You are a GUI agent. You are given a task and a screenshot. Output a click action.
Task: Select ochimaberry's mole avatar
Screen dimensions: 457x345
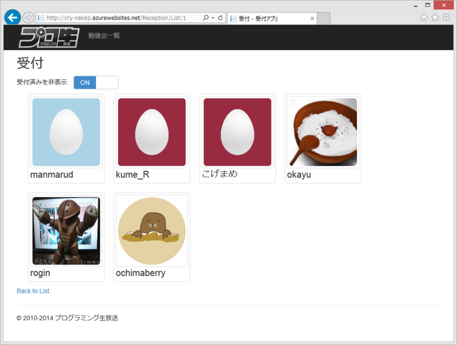[152, 231]
